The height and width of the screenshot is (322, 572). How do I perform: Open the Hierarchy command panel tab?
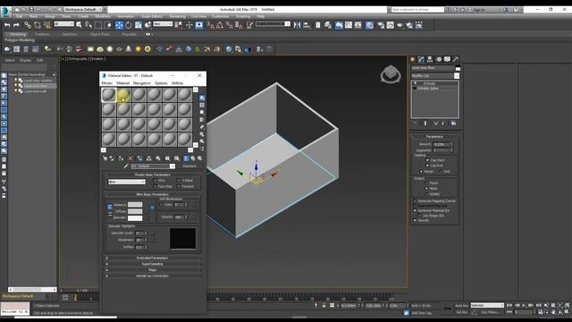point(430,59)
